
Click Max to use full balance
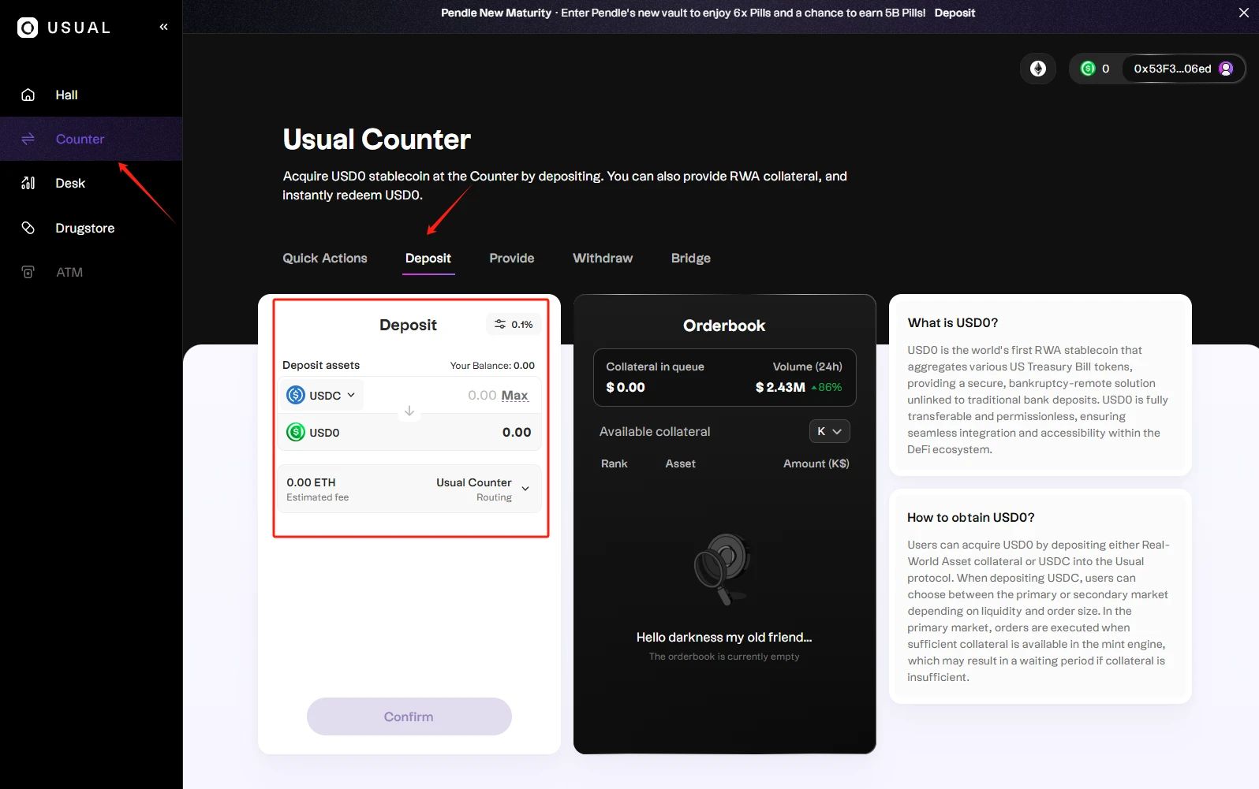(x=515, y=395)
